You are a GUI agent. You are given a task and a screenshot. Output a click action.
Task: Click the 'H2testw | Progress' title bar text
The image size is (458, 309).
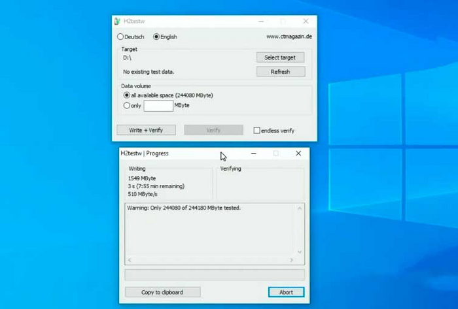pyautogui.click(x=145, y=154)
